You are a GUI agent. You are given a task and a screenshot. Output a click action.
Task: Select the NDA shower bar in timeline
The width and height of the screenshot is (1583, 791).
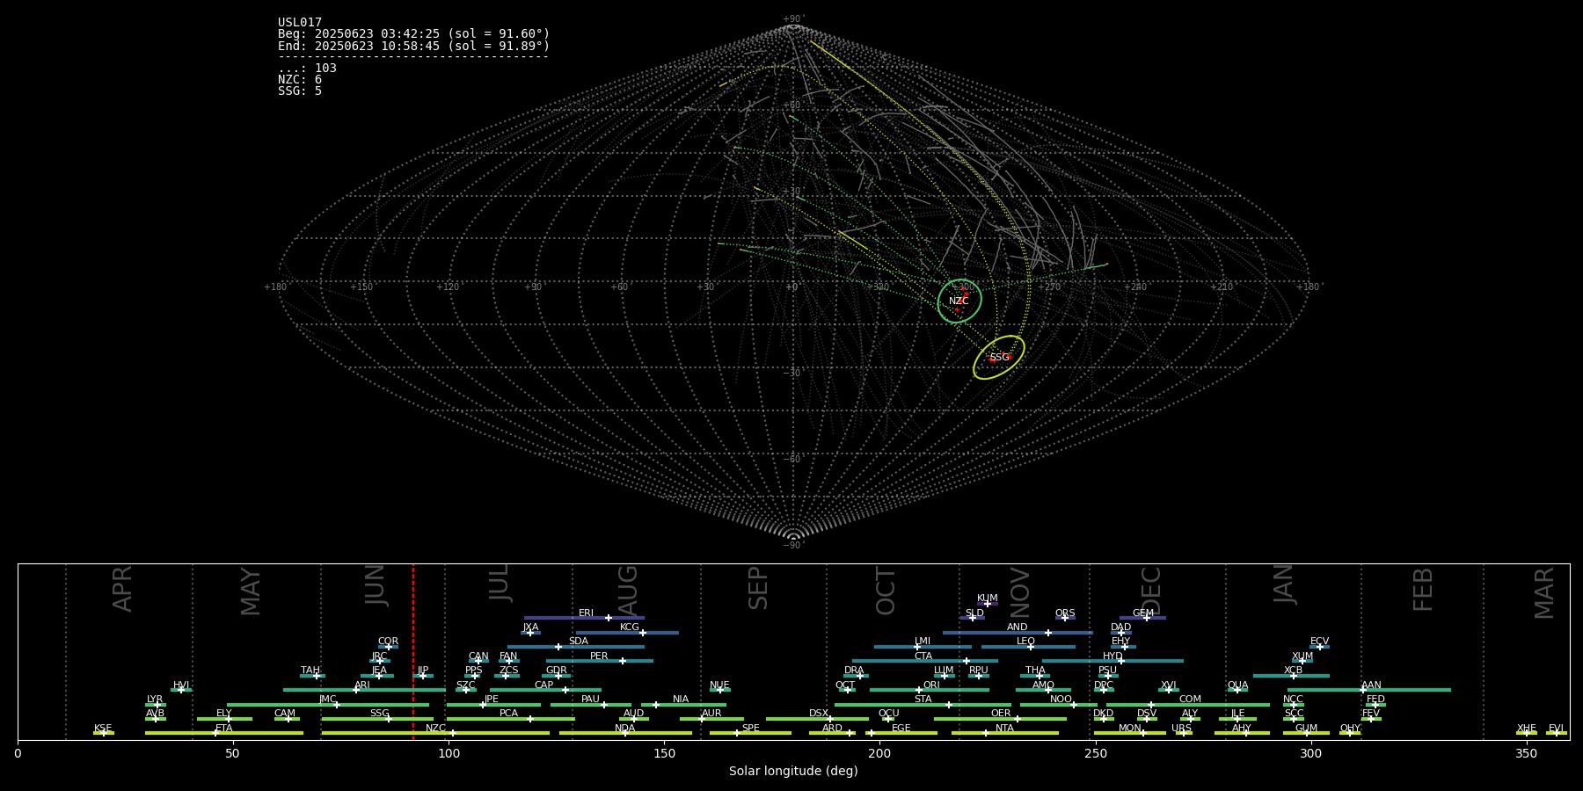tap(625, 733)
